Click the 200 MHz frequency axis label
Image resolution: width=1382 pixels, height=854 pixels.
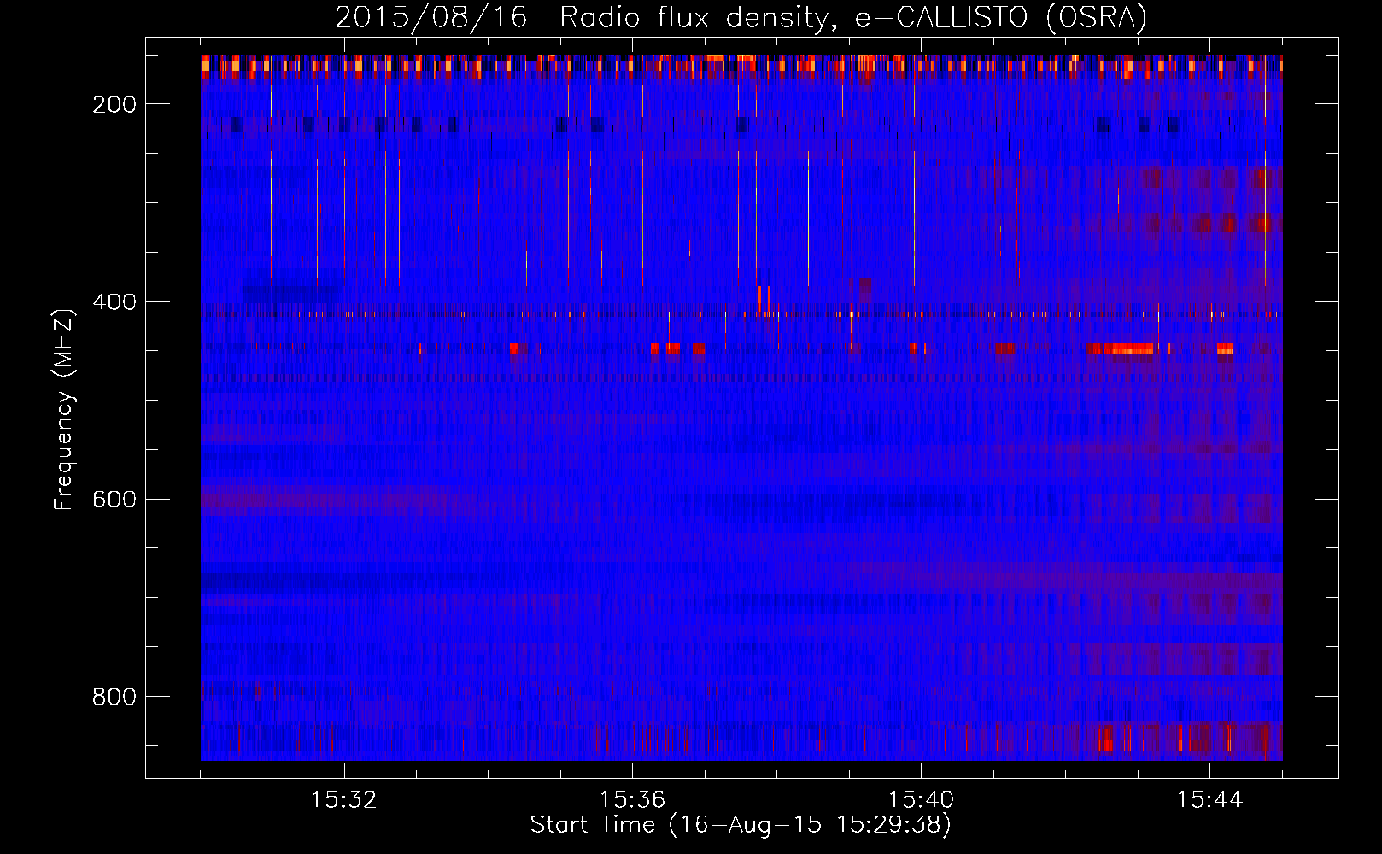point(114,104)
